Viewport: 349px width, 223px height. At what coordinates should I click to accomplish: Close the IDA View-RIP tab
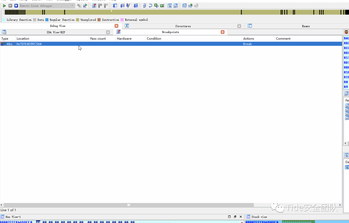click(x=108, y=32)
